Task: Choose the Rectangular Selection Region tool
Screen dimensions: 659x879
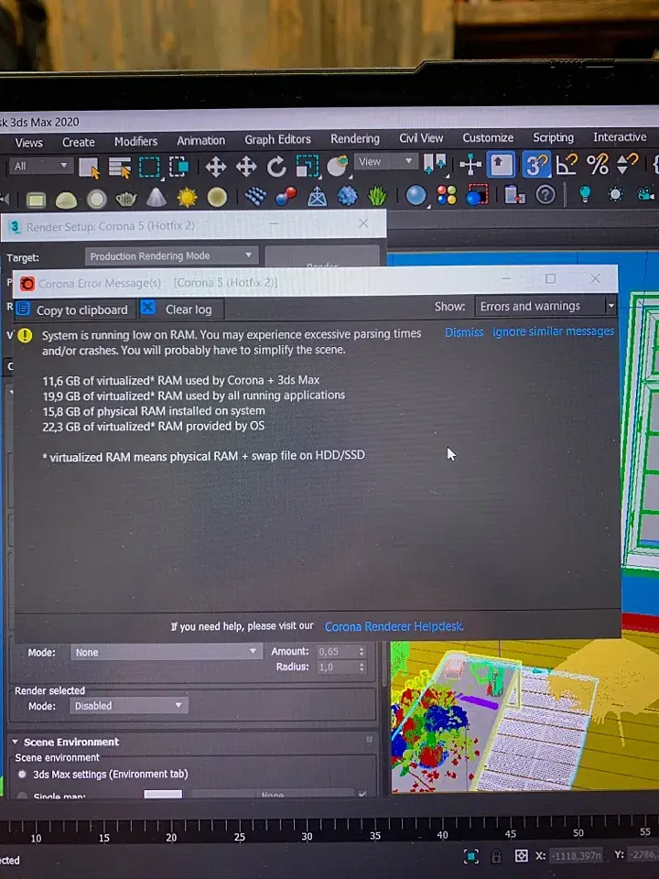Action: pos(149,167)
